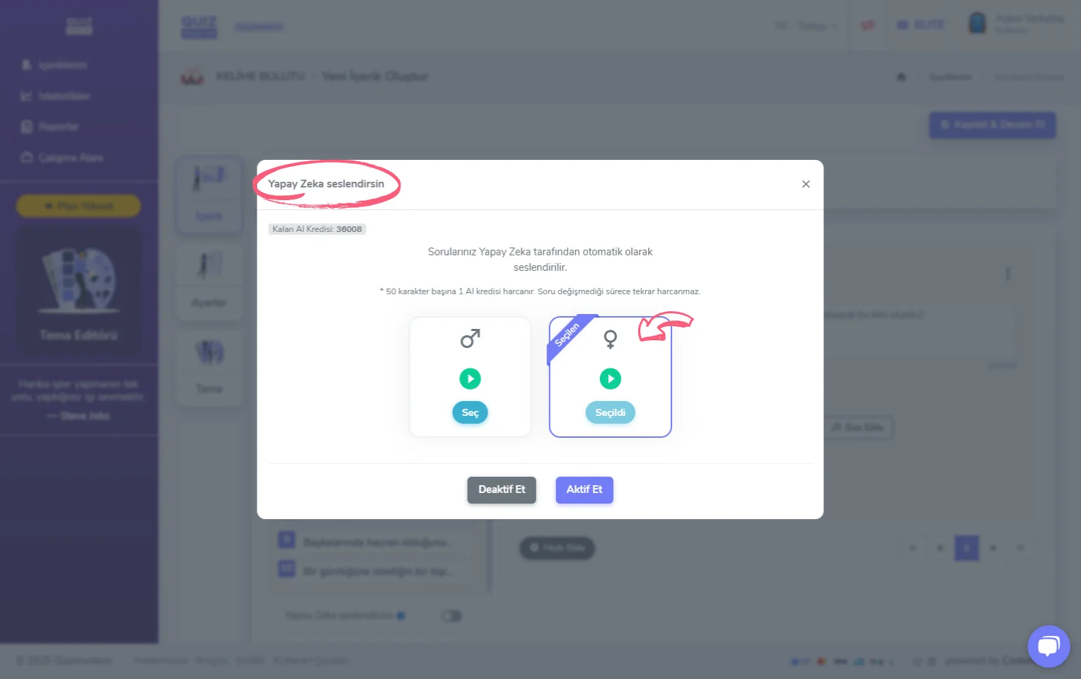Open the Tema step tab
The width and height of the screenshot is (1081, 679).
pyautogui.click(x=209, y=368)
